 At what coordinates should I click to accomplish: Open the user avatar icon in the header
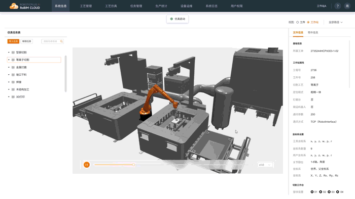click(x=347, y=6)
